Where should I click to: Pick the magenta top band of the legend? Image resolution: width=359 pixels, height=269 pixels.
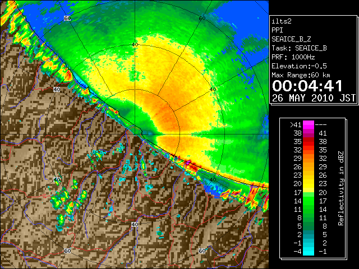coord(309,125)
